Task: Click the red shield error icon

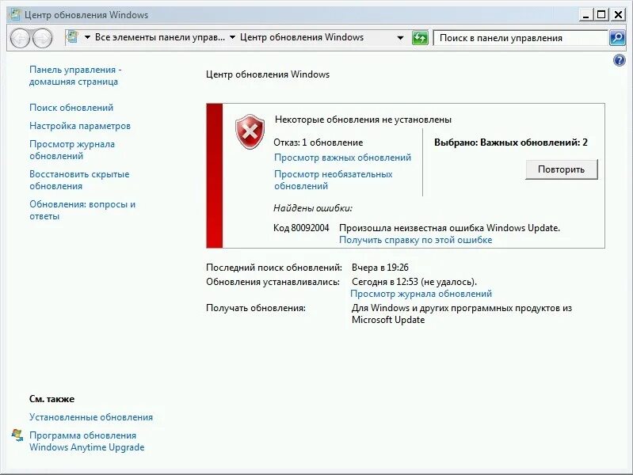Action: tap(250, 131)
